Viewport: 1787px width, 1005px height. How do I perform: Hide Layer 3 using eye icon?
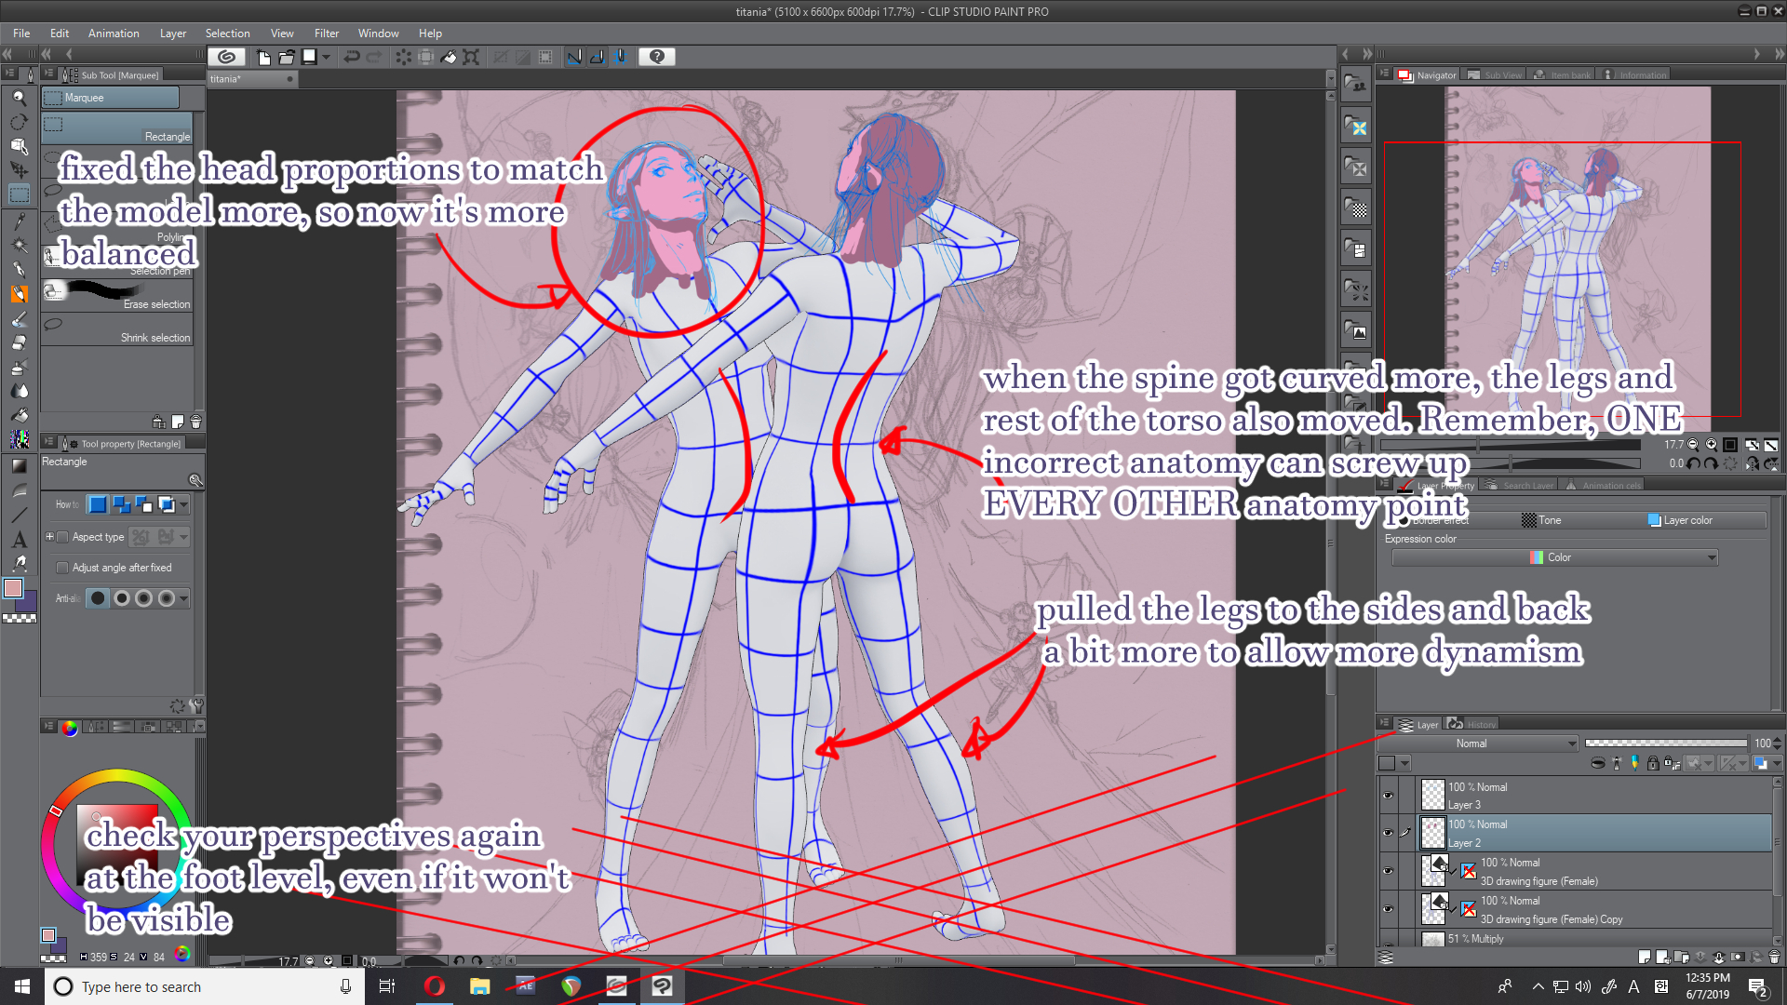1388,796
